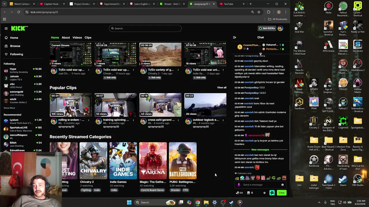The width and height of the screenshot is (369, 207).
Task: Click the Kick logo
Action: click(19, 28)
